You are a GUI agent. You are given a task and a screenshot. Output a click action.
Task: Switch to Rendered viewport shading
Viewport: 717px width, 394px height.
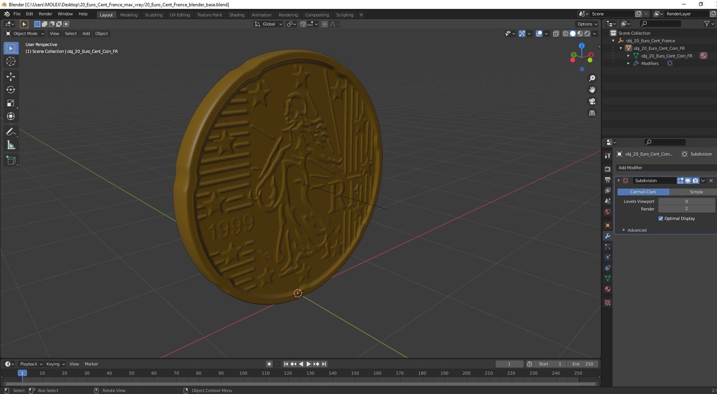[x=587, y=34]
